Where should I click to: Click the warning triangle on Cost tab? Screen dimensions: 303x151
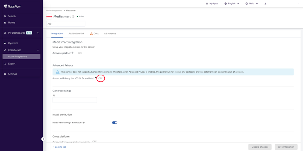coord(91,34)
